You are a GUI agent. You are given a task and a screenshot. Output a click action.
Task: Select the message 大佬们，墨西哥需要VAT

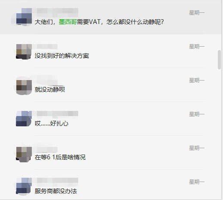[x=99, y=22]
